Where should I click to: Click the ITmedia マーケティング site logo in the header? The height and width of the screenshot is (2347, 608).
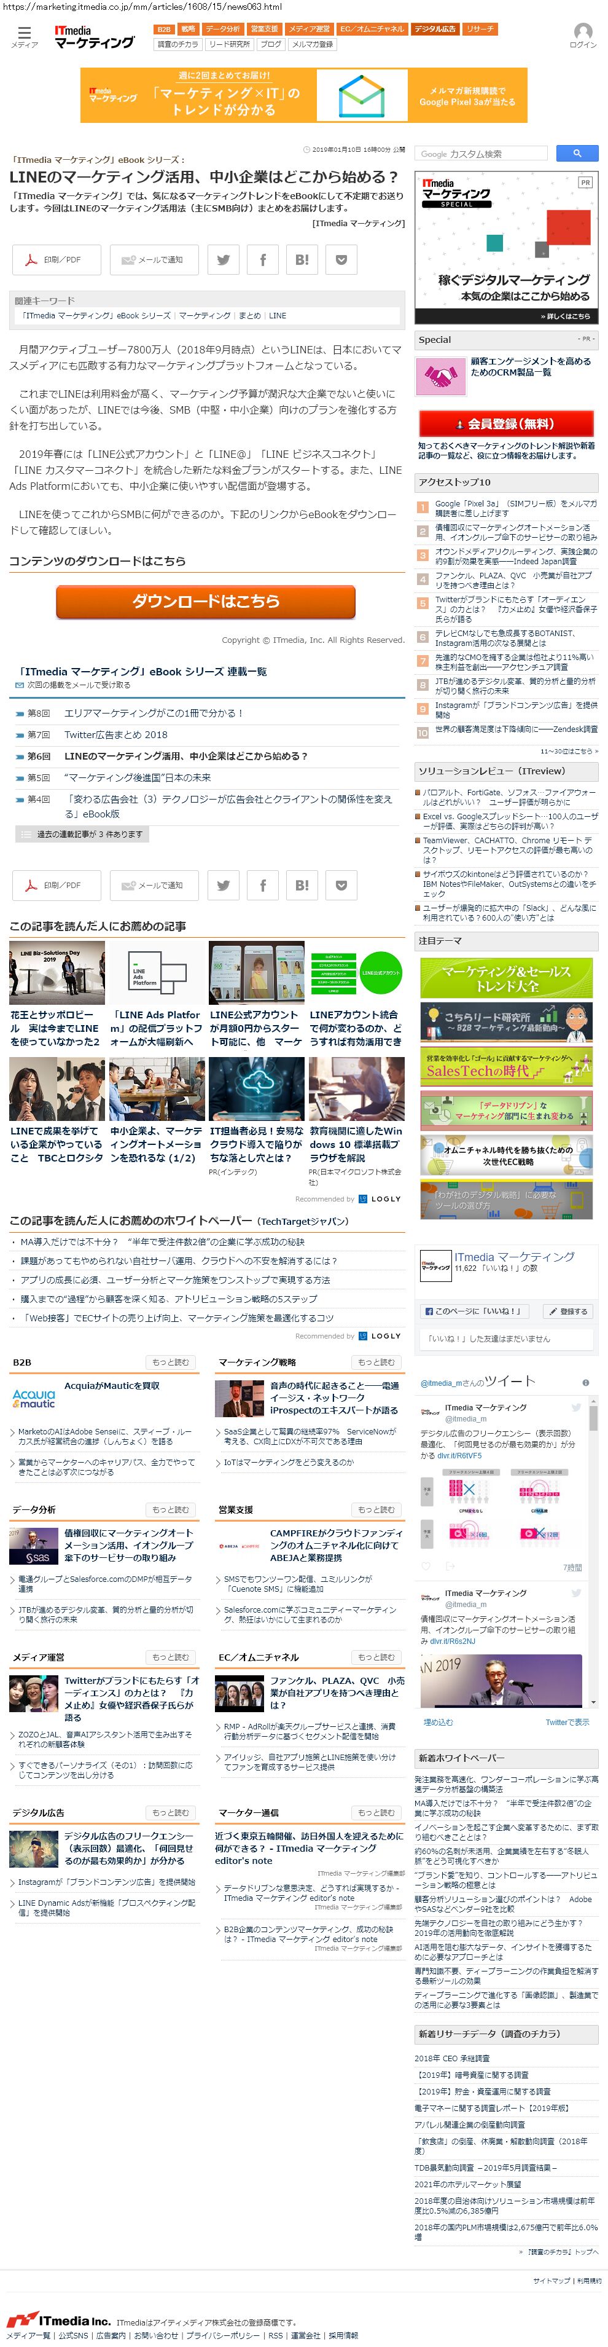point(94,36)
